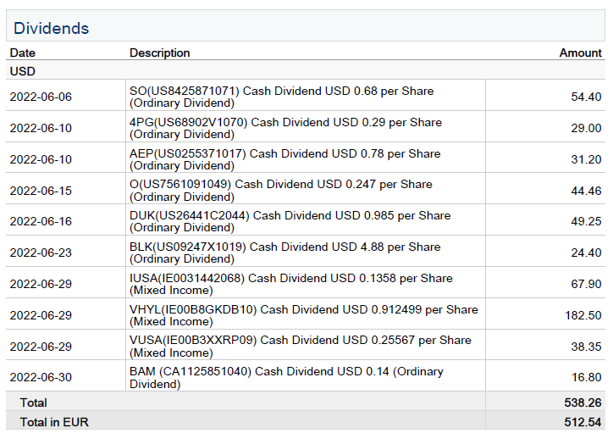Click the BLK dividend description
The height and width of the screenshot is (444, 613).
(x=284, y=253)
